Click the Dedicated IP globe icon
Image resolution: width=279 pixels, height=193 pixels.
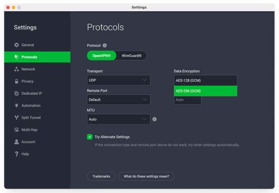pos(16,93)
